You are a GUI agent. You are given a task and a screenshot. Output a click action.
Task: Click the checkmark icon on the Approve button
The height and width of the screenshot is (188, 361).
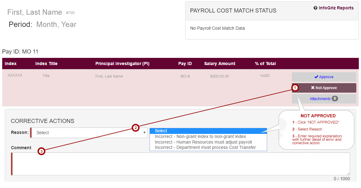pos(316,77)
